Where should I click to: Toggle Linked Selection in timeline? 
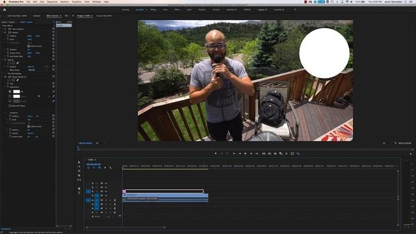tap(99, 168)
